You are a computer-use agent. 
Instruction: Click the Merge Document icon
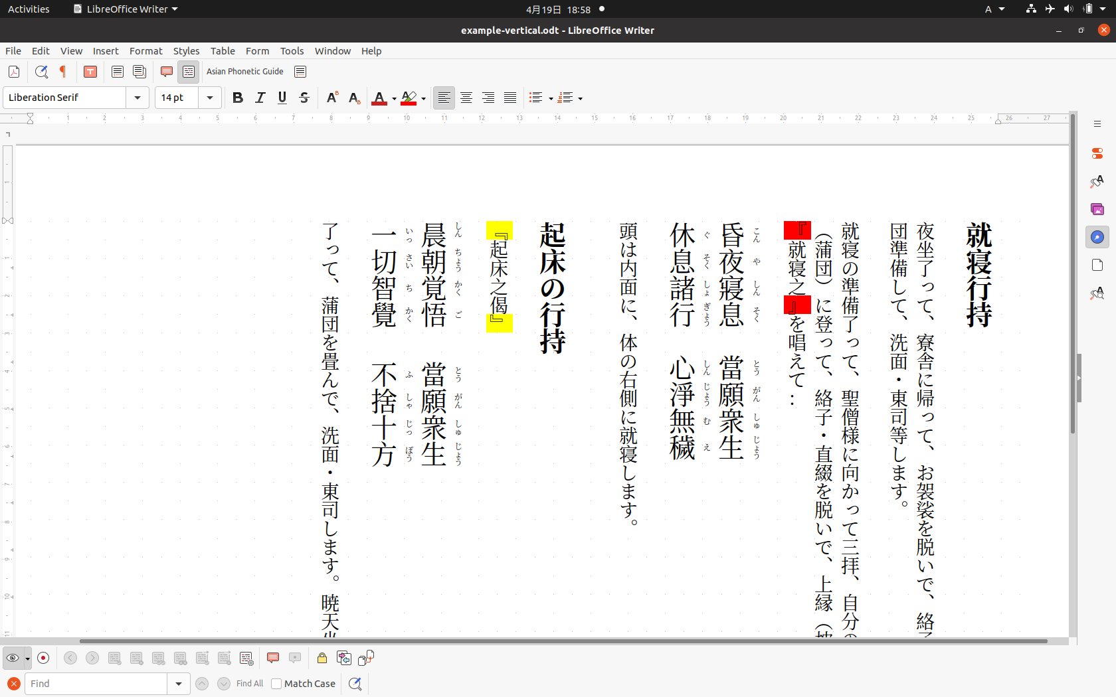[x=366, y=658]
